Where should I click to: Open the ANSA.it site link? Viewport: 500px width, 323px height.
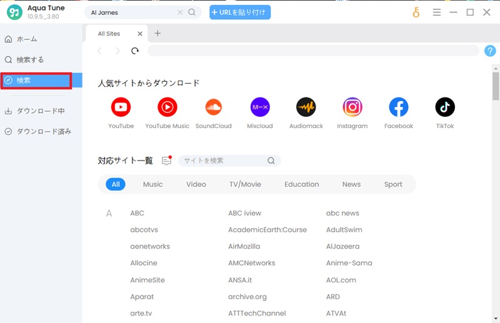pos(240,280)
